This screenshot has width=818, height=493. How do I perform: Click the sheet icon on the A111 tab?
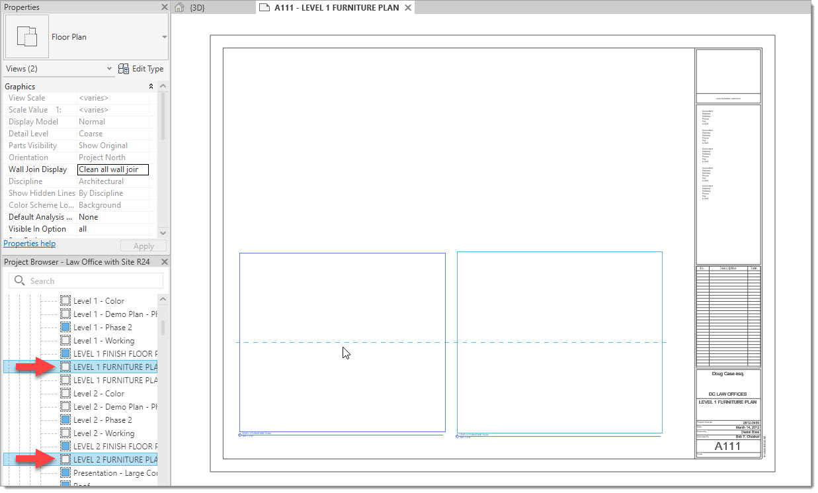(x=265, y=8)
